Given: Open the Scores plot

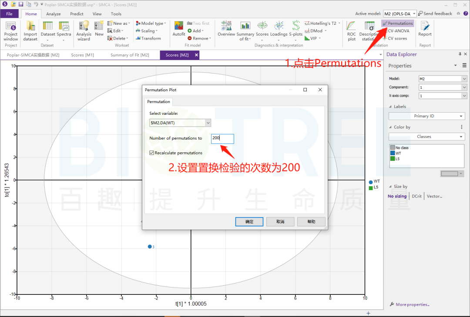Looking at the screenshot, I should pos(262,30).
